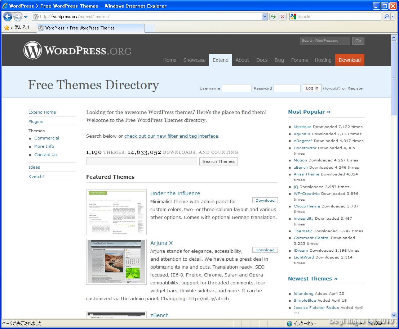Open the Extend Home sidebar link

pyautogui.click(x=42, y=112)
